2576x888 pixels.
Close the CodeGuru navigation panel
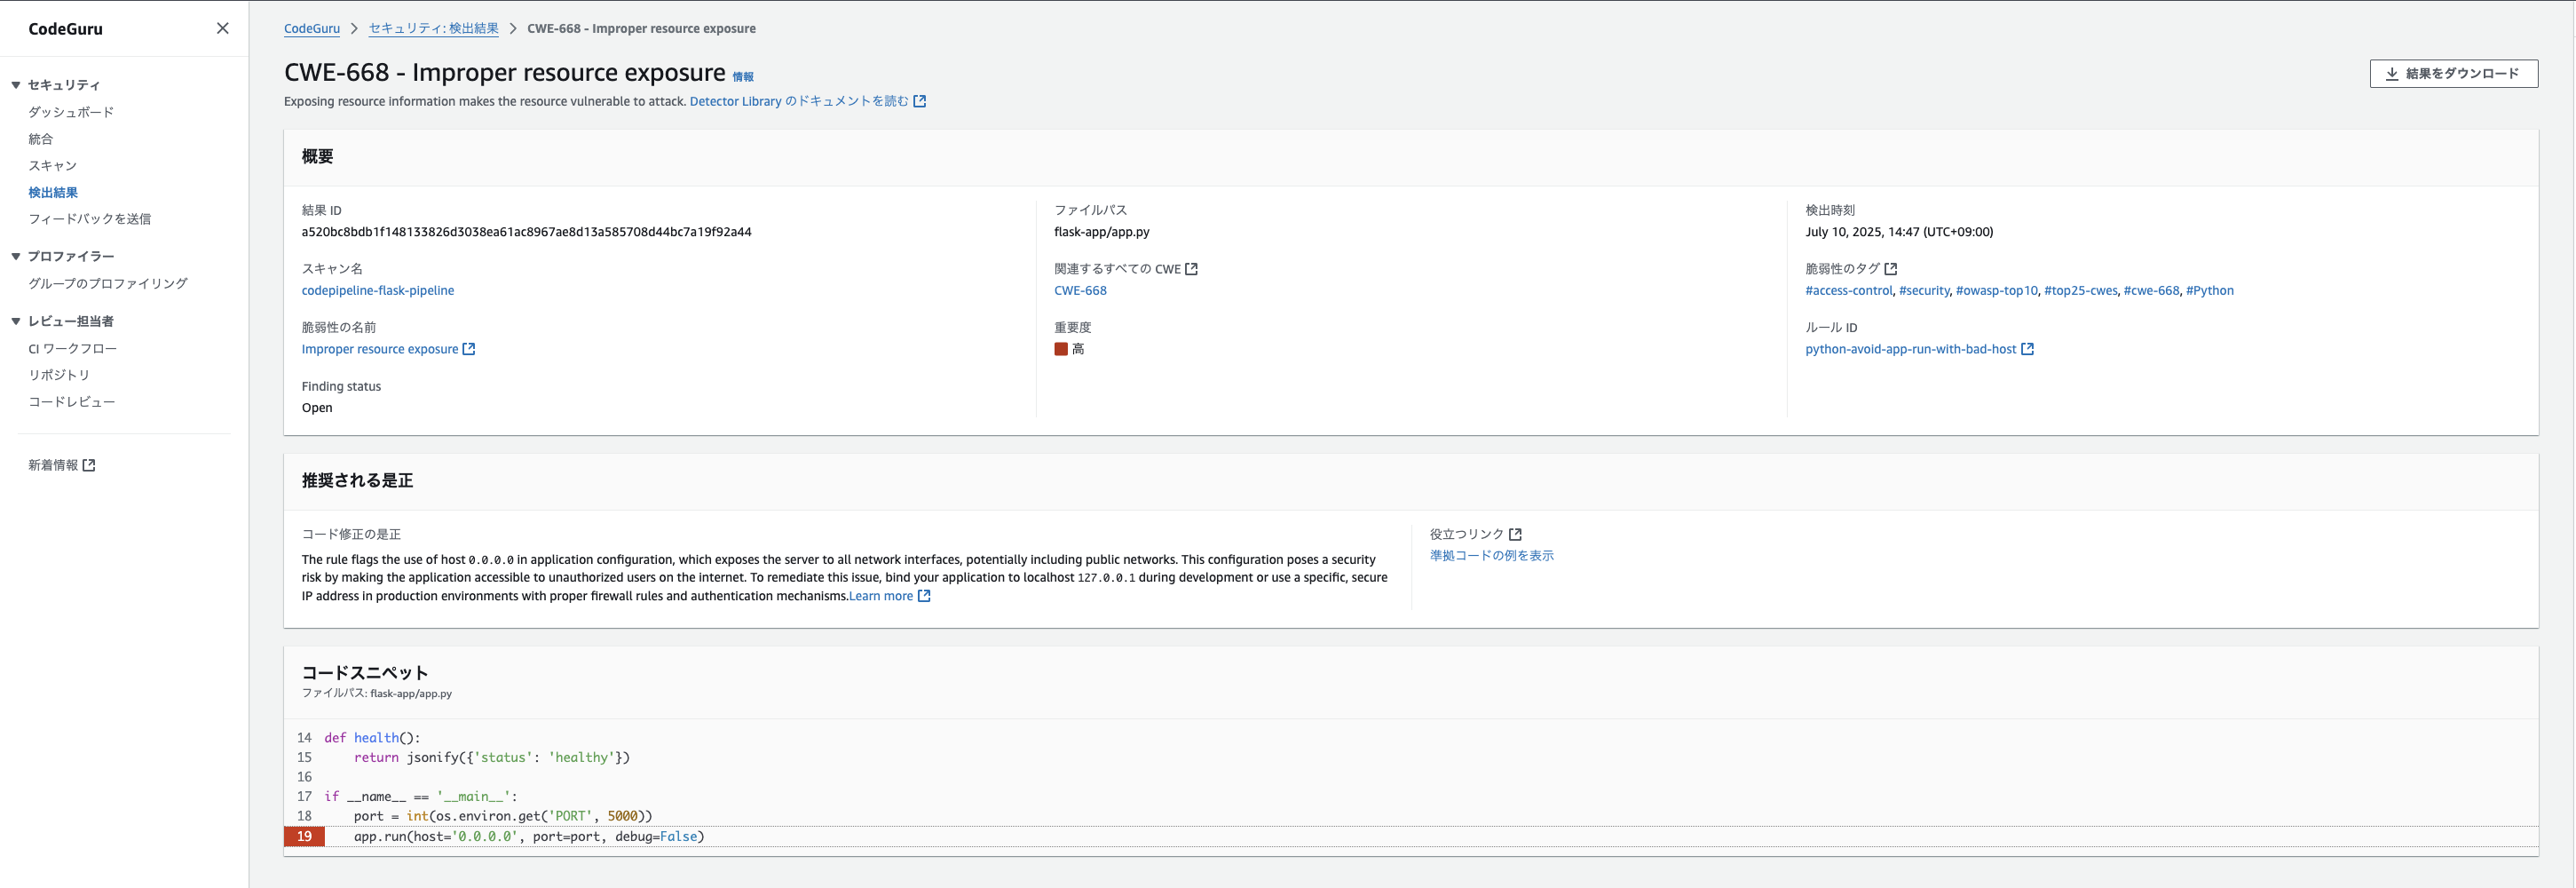(x=222, y=28)
